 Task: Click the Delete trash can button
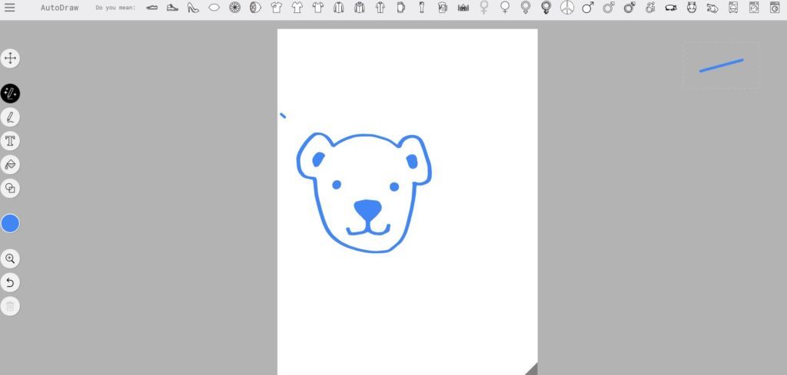(x=10, y=306)
